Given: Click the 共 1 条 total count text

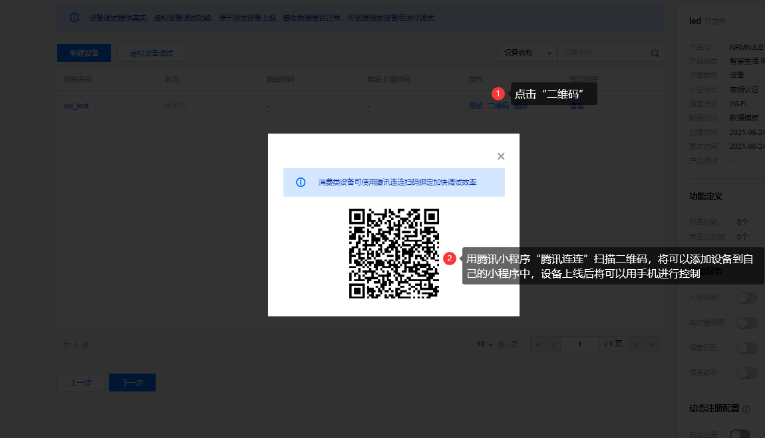Looking at the screenshot, I should coord(76,345).
